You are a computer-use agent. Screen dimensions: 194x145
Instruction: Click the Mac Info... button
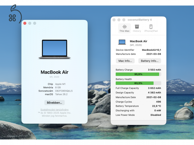point(125,61)
